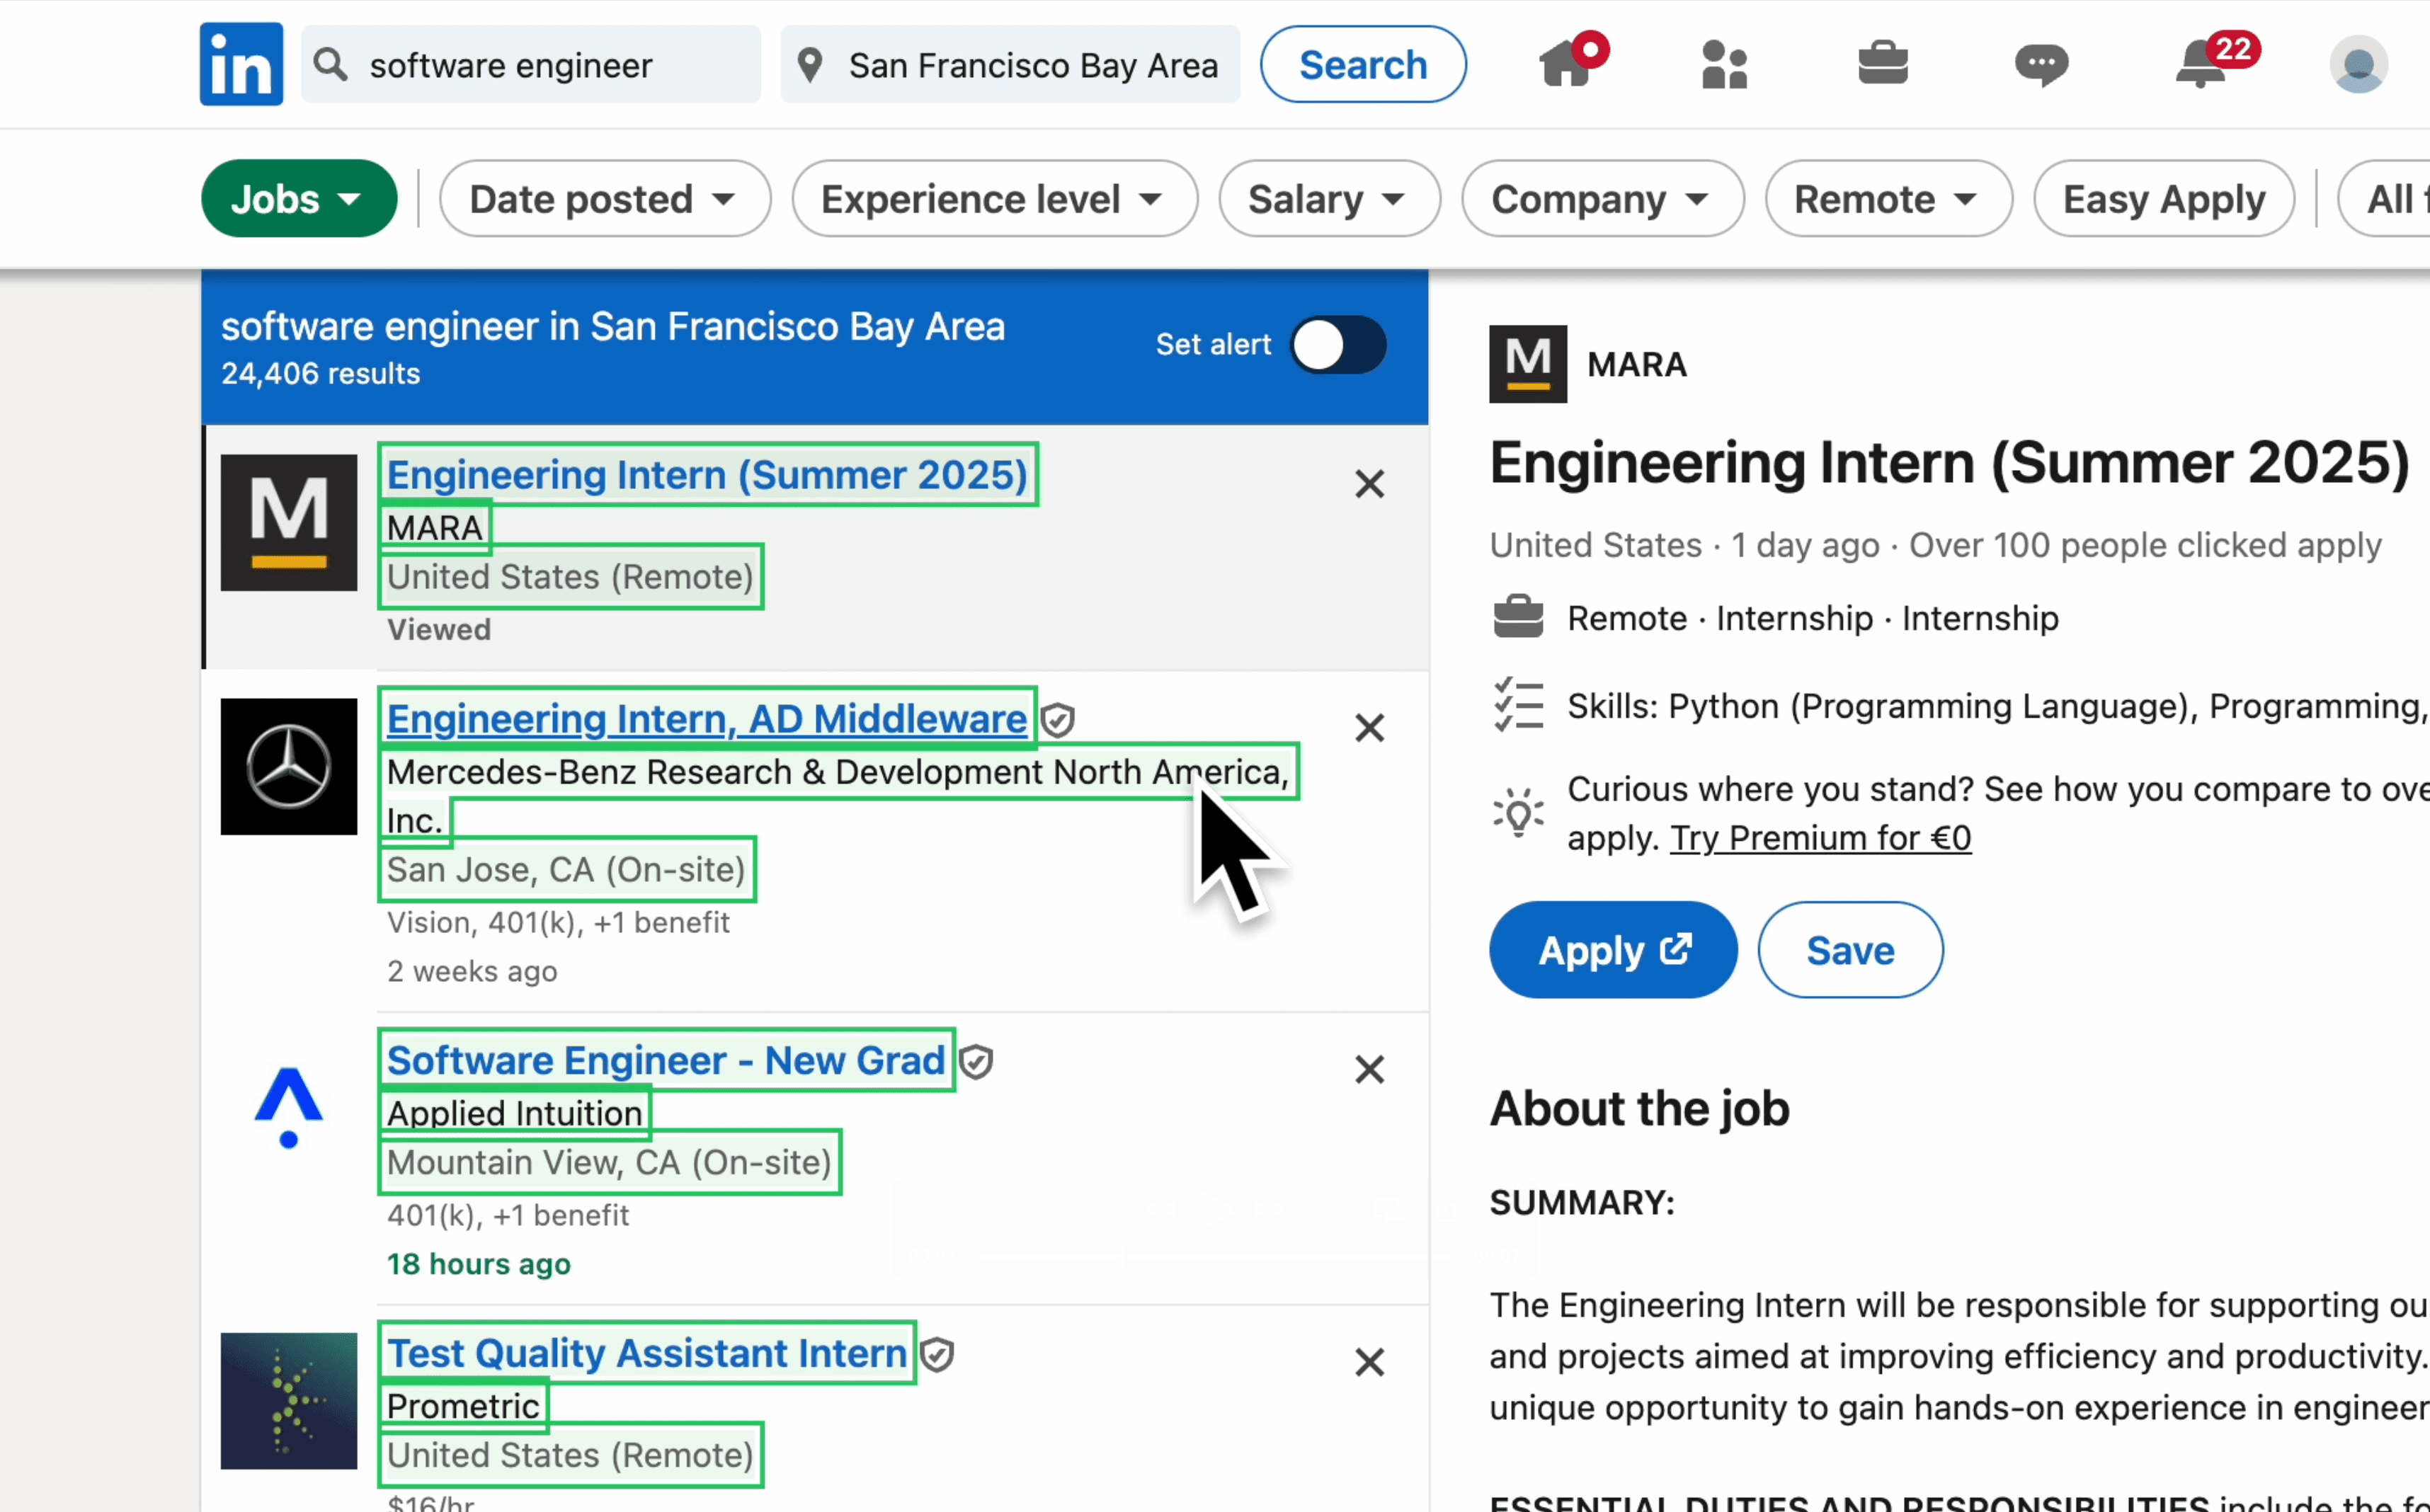Click Prometric company name
The width and height of the screenshot is (2430, 1512).
(x=463, y=1406)
